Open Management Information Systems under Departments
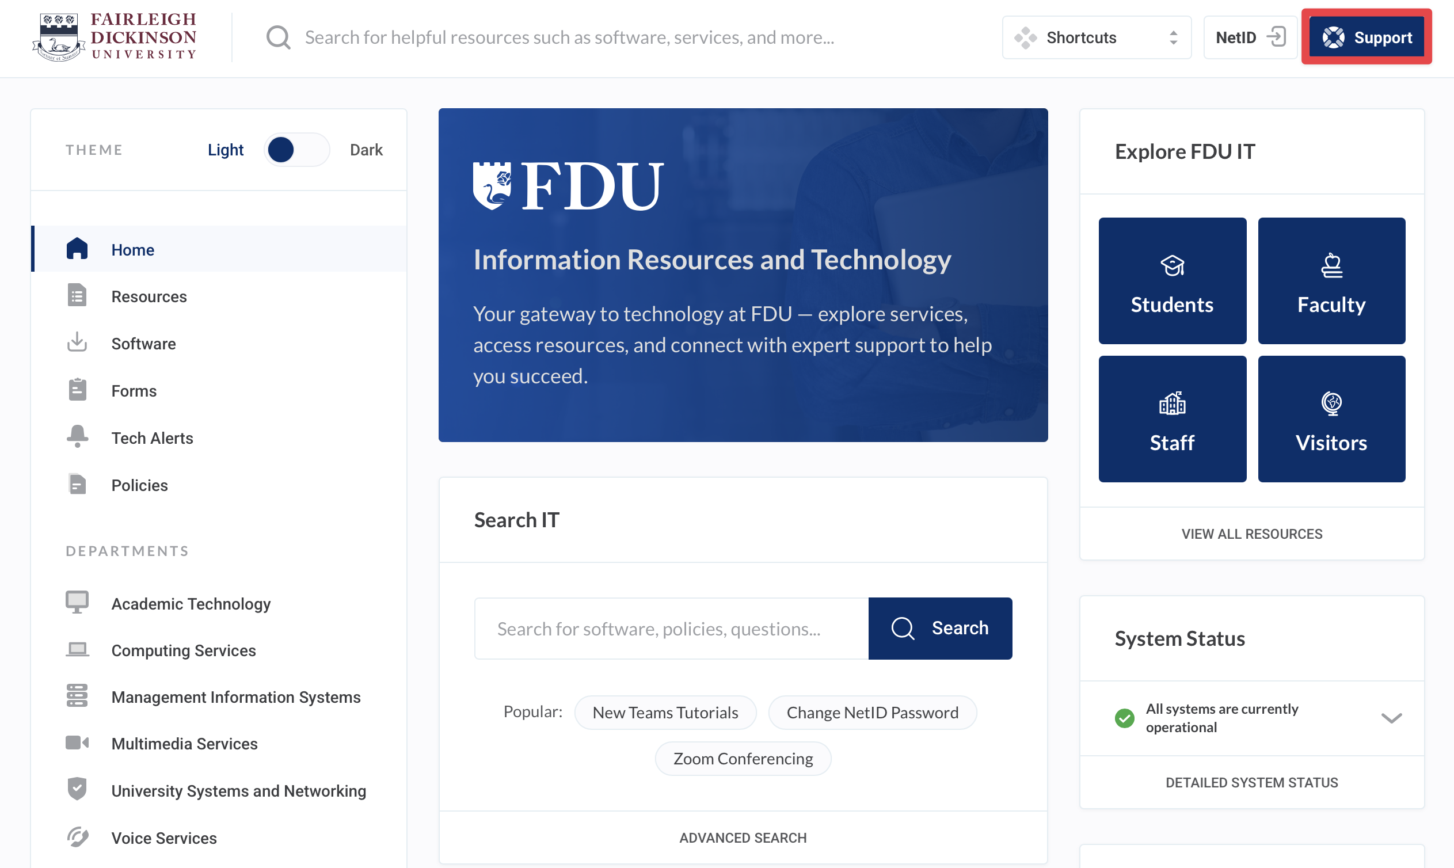Screen dimensions: 1454x868 [235, 696]
